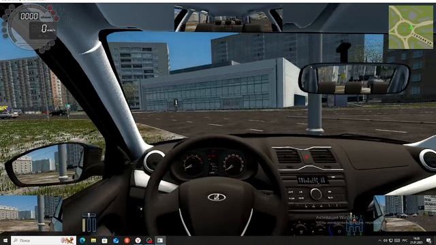Open network settings tray icon
436x245 pixels.
click(x=391, y=240)
